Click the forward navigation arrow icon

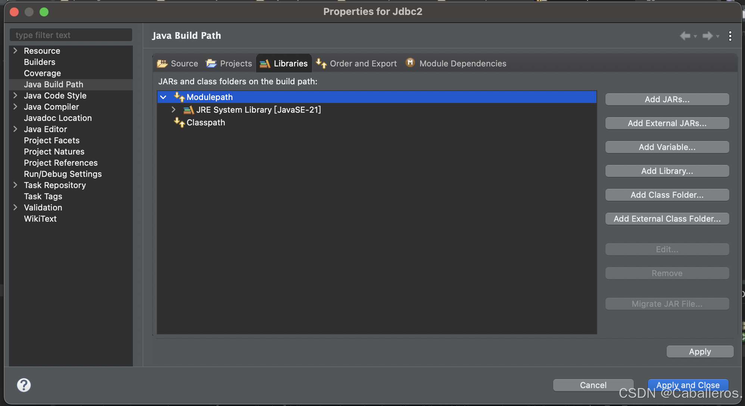(x=708, y=36)
